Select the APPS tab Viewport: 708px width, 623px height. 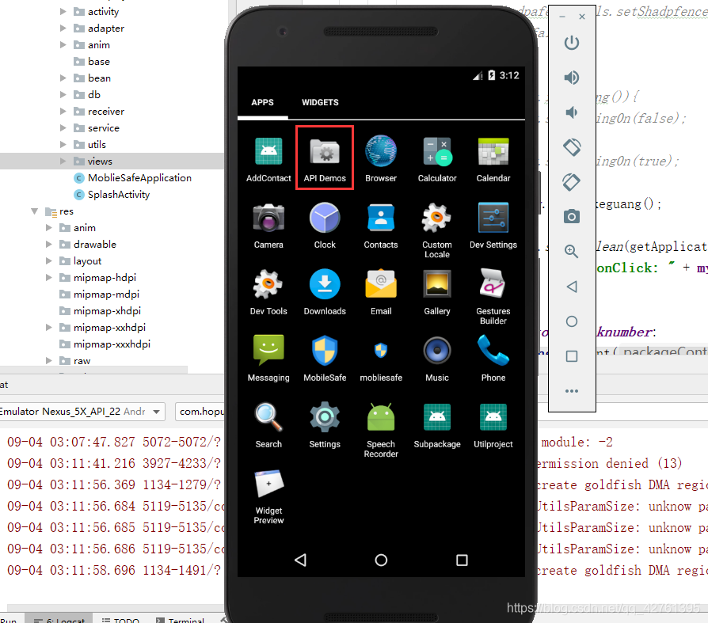[262, 102]
